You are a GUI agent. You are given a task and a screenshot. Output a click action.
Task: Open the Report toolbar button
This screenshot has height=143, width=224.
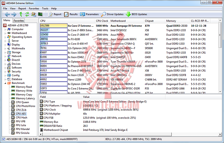pos(55,14)
